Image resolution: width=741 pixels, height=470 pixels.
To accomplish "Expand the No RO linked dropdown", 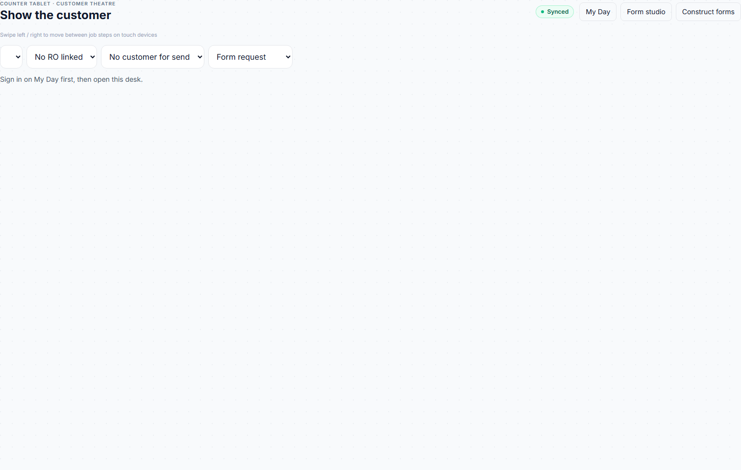I will tap(62, 57).
